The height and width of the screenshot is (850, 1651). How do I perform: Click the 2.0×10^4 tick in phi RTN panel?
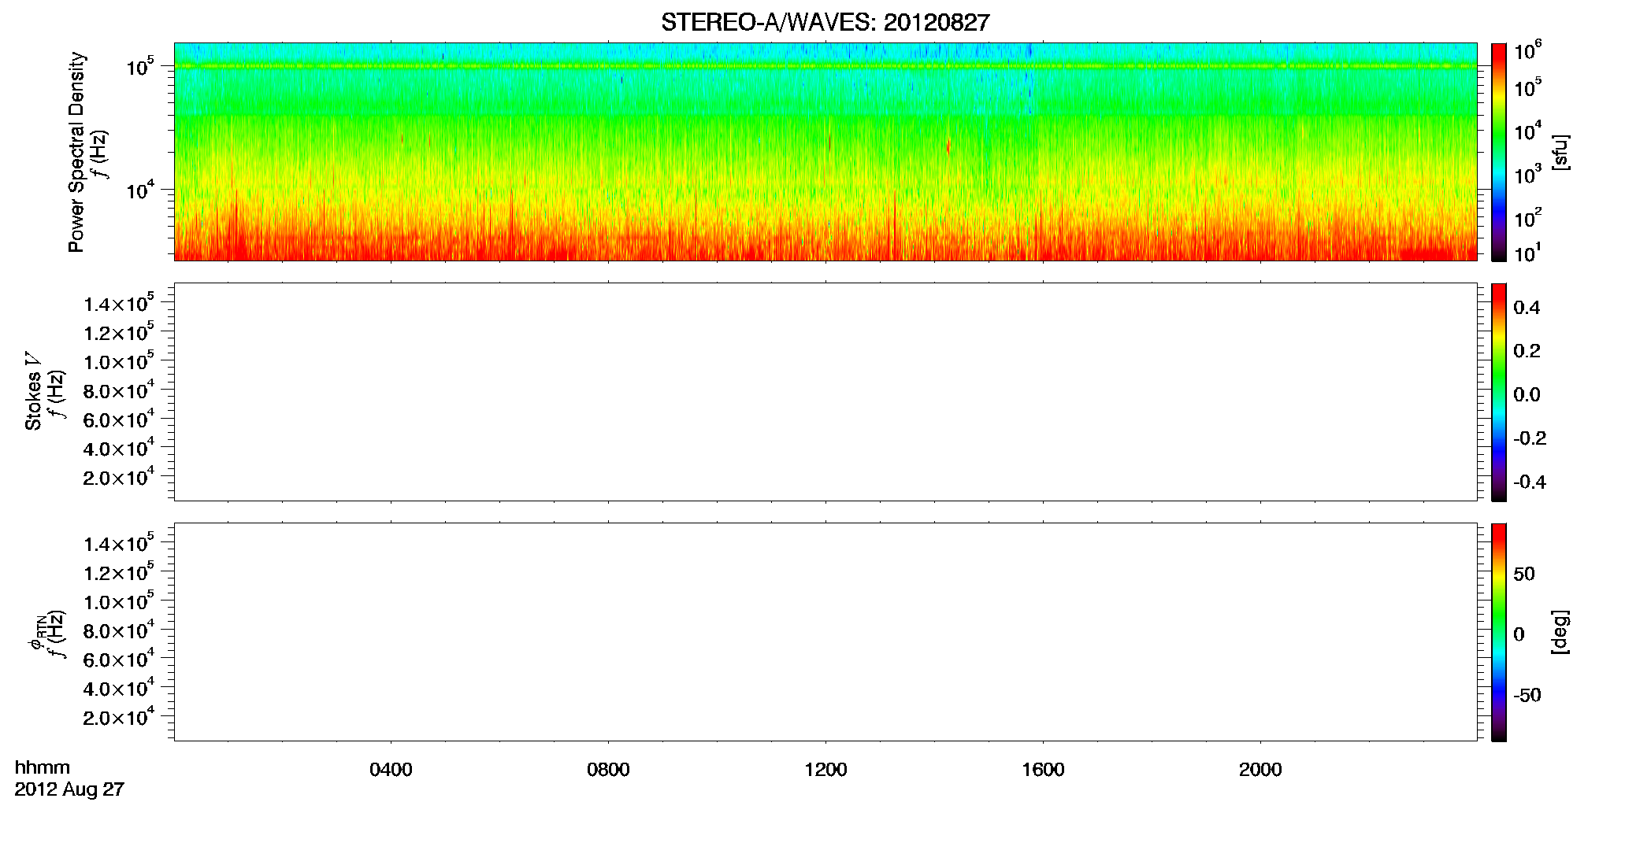tap(119, 716)
